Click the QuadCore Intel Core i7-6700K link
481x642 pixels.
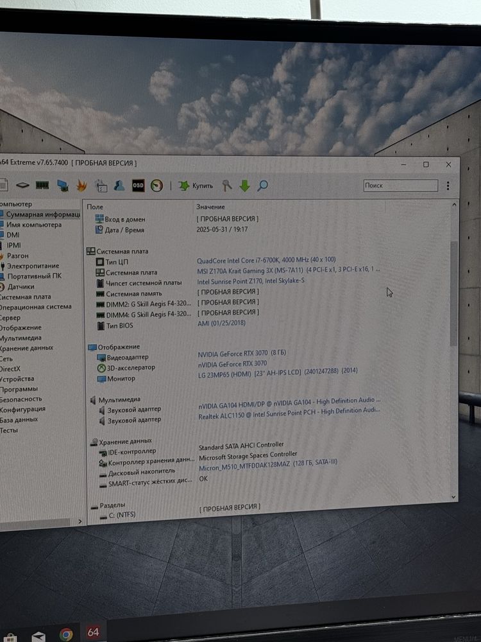pyautogui.click(x=266, y=260)
